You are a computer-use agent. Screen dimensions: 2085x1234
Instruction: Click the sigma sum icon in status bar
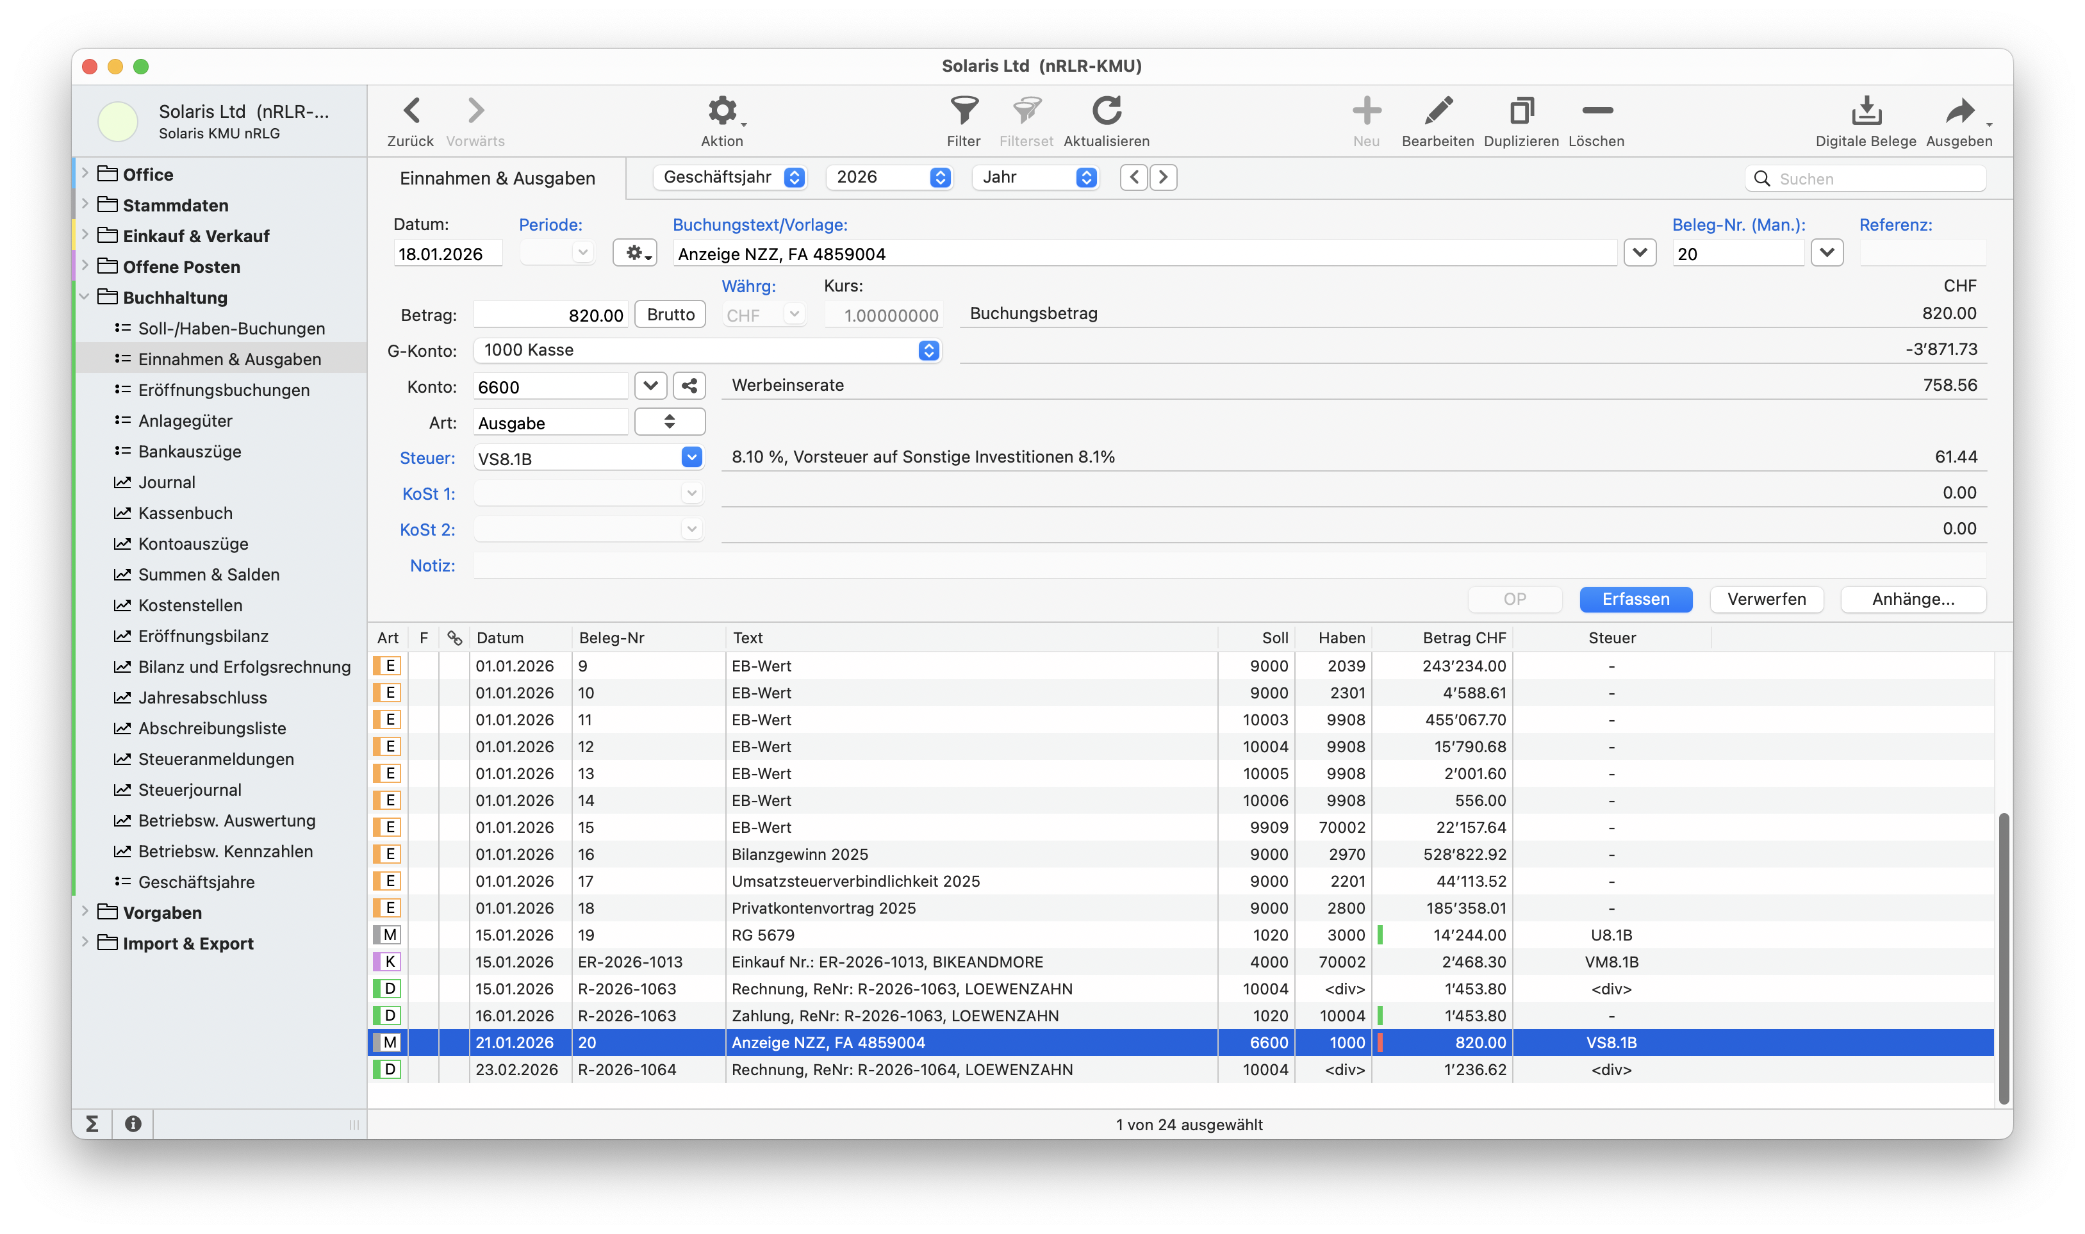(92, 1124)
